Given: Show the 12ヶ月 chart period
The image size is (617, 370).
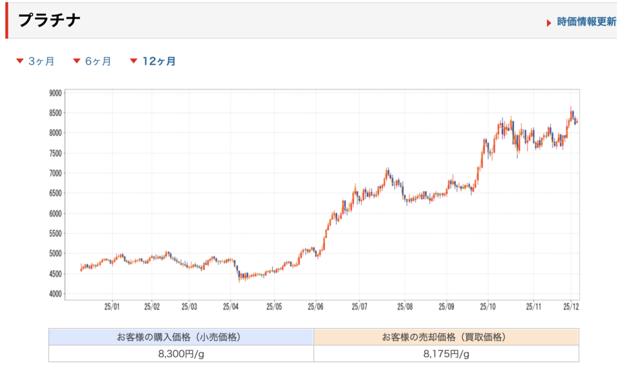Looking at the screenshot, I should click(x=159, y=61).
